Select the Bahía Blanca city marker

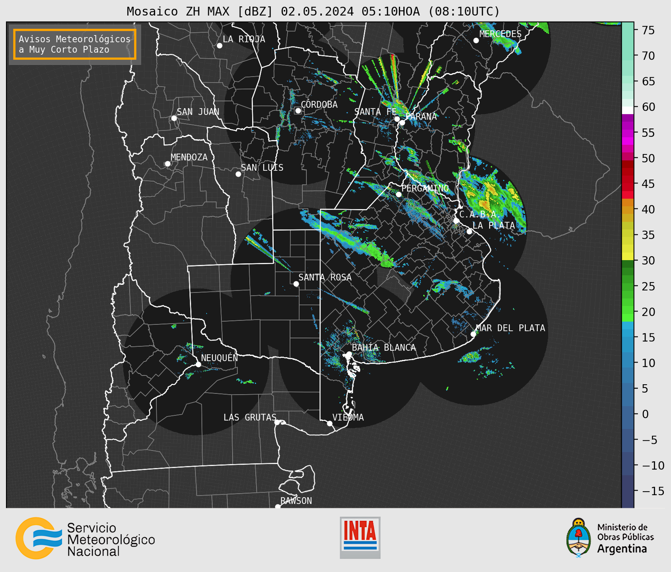(x=349, y=354)
